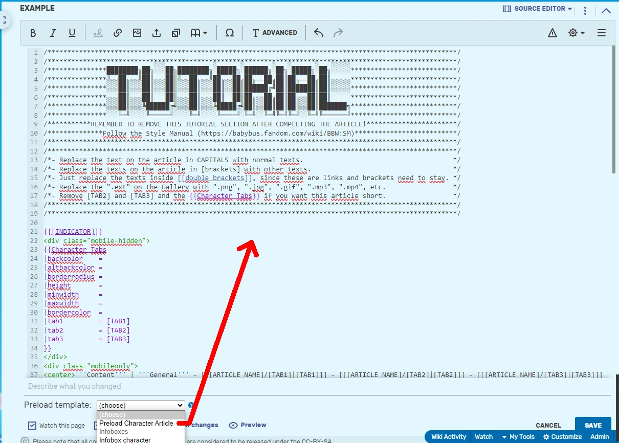Toggle bold formatting in the editor toolbar
The width and height of the screenshot is (619, 443).
coord(33,32)
